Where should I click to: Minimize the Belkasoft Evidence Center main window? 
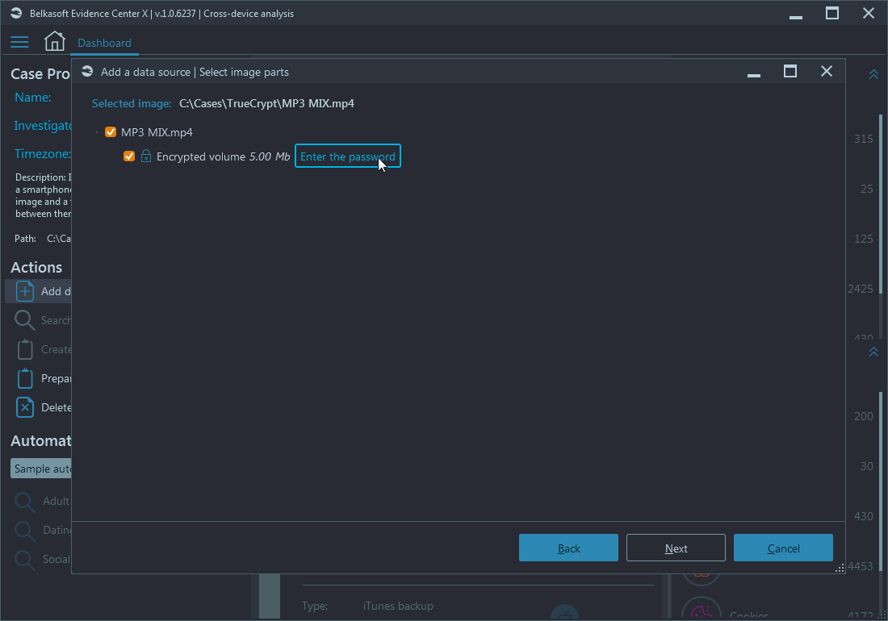coord(796,17)
